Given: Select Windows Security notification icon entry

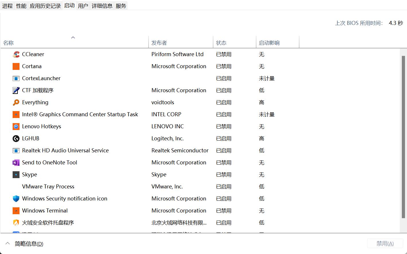Looking at the screenshot, I should click(65, 198).
